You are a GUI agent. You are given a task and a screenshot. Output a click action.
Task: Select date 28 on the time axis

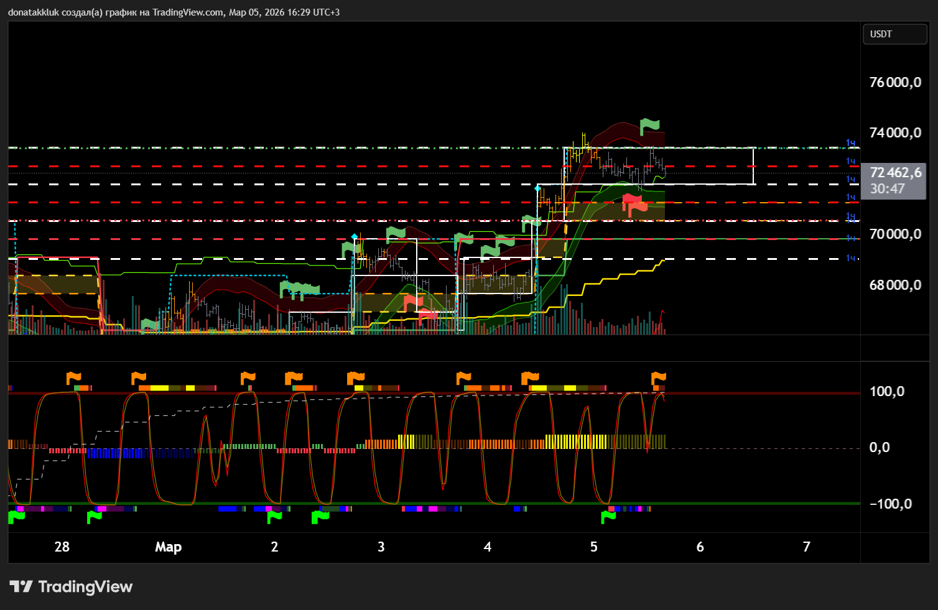62,547
